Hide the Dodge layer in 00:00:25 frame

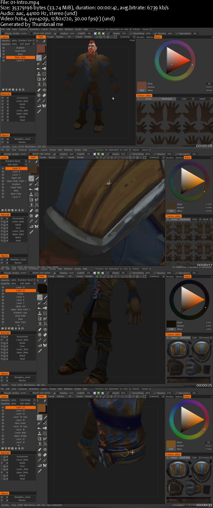3,294
